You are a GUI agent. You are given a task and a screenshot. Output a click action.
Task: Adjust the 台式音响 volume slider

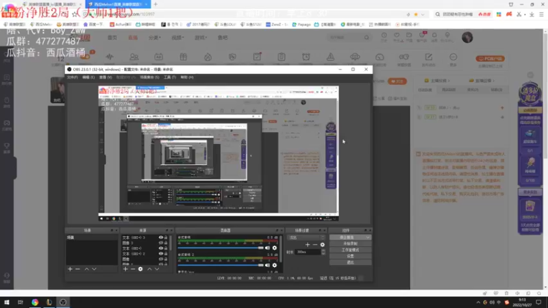pyautogui.click(x=220, y=248)
